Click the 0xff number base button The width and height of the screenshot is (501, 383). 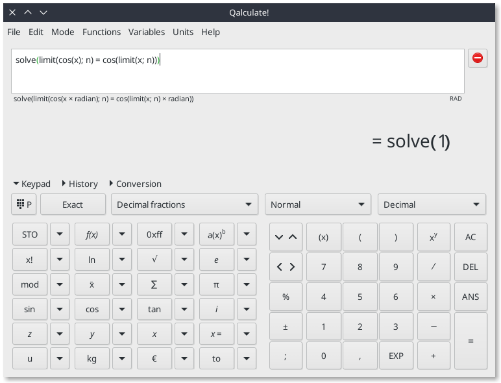[x=154, y=234]
